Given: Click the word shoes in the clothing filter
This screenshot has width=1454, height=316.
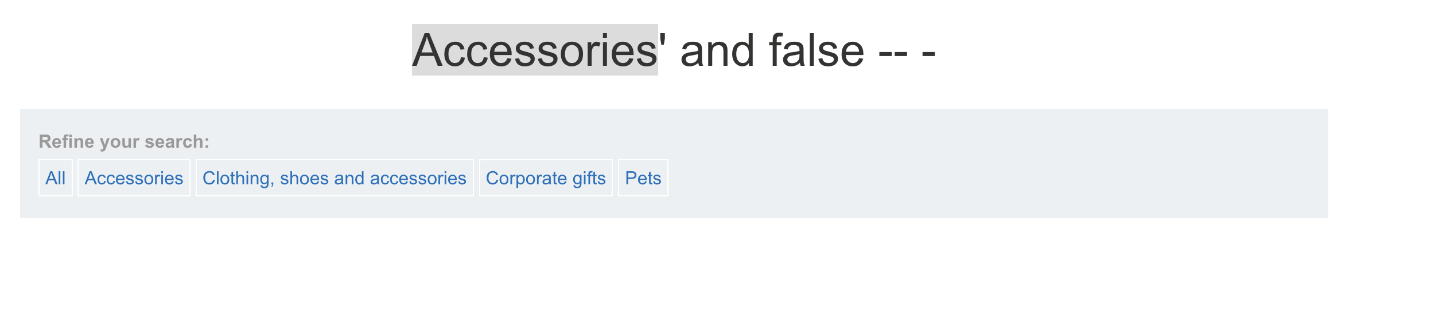Looking at the screenshot, I should (304, 178).
